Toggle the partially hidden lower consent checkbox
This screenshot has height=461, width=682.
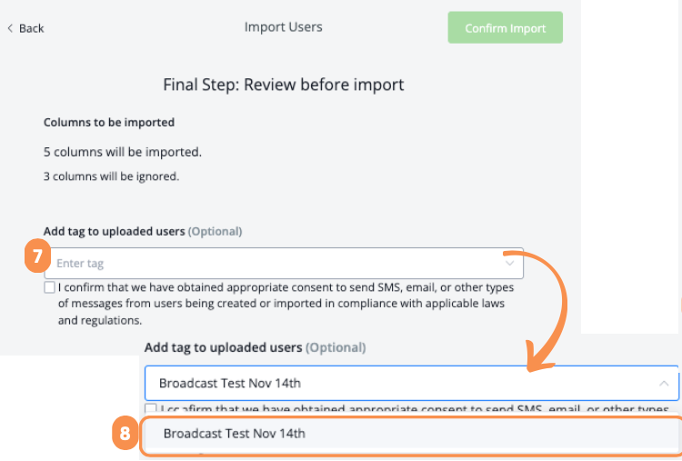pyautogui.click(x=151, y=408)
